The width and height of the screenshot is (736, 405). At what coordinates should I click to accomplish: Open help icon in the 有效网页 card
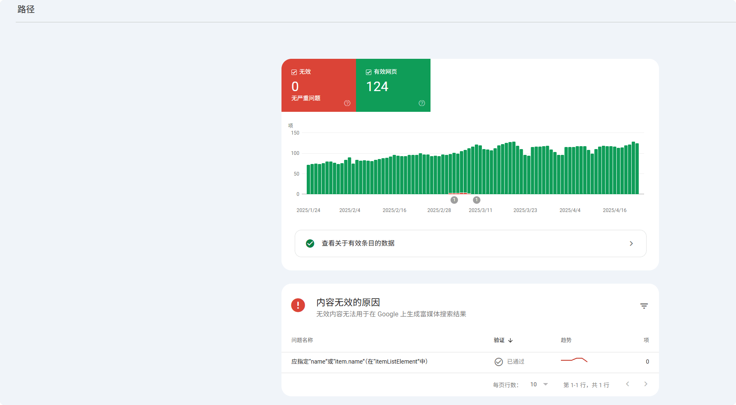point(422,103)
